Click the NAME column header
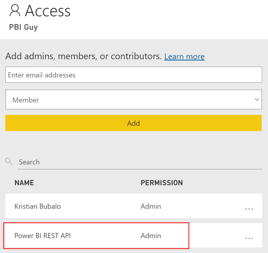Viewport: 268px width, 253px height. (x=24, y=183)
